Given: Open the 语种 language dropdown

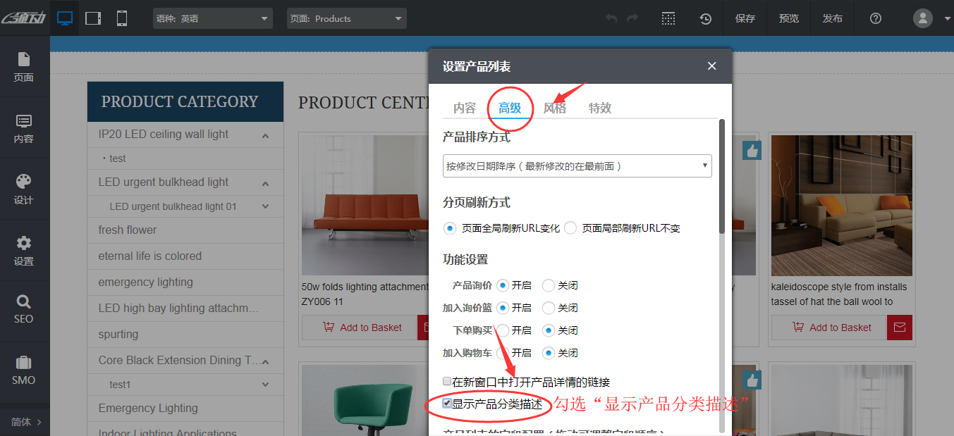Looking at the screenshot, I should pos(212,18).
